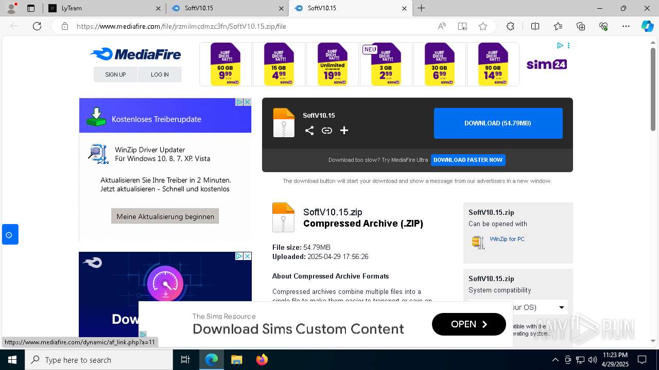This screenshot has width=659, height=370.
Task: Click the taskbar search box
Action: [99, 360]
